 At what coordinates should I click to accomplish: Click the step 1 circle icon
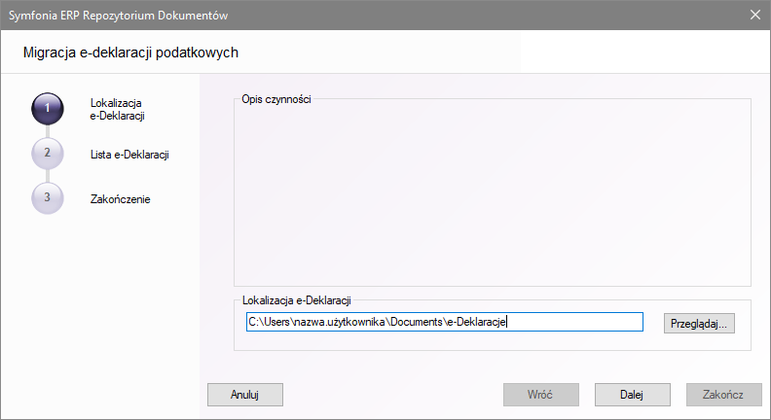[x=47, y=109]
